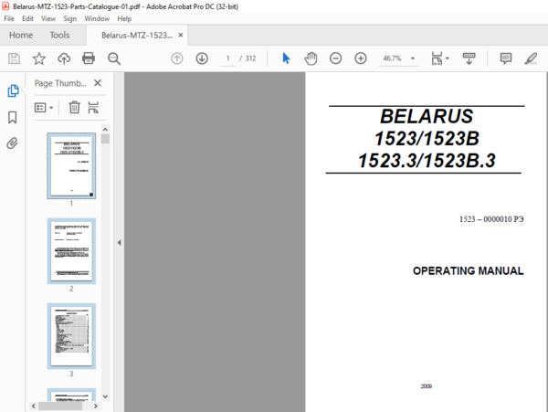Choose the selection arrow tool
Image resolution: width=548 pixels, height=412 pixels.
pos(286,58)
